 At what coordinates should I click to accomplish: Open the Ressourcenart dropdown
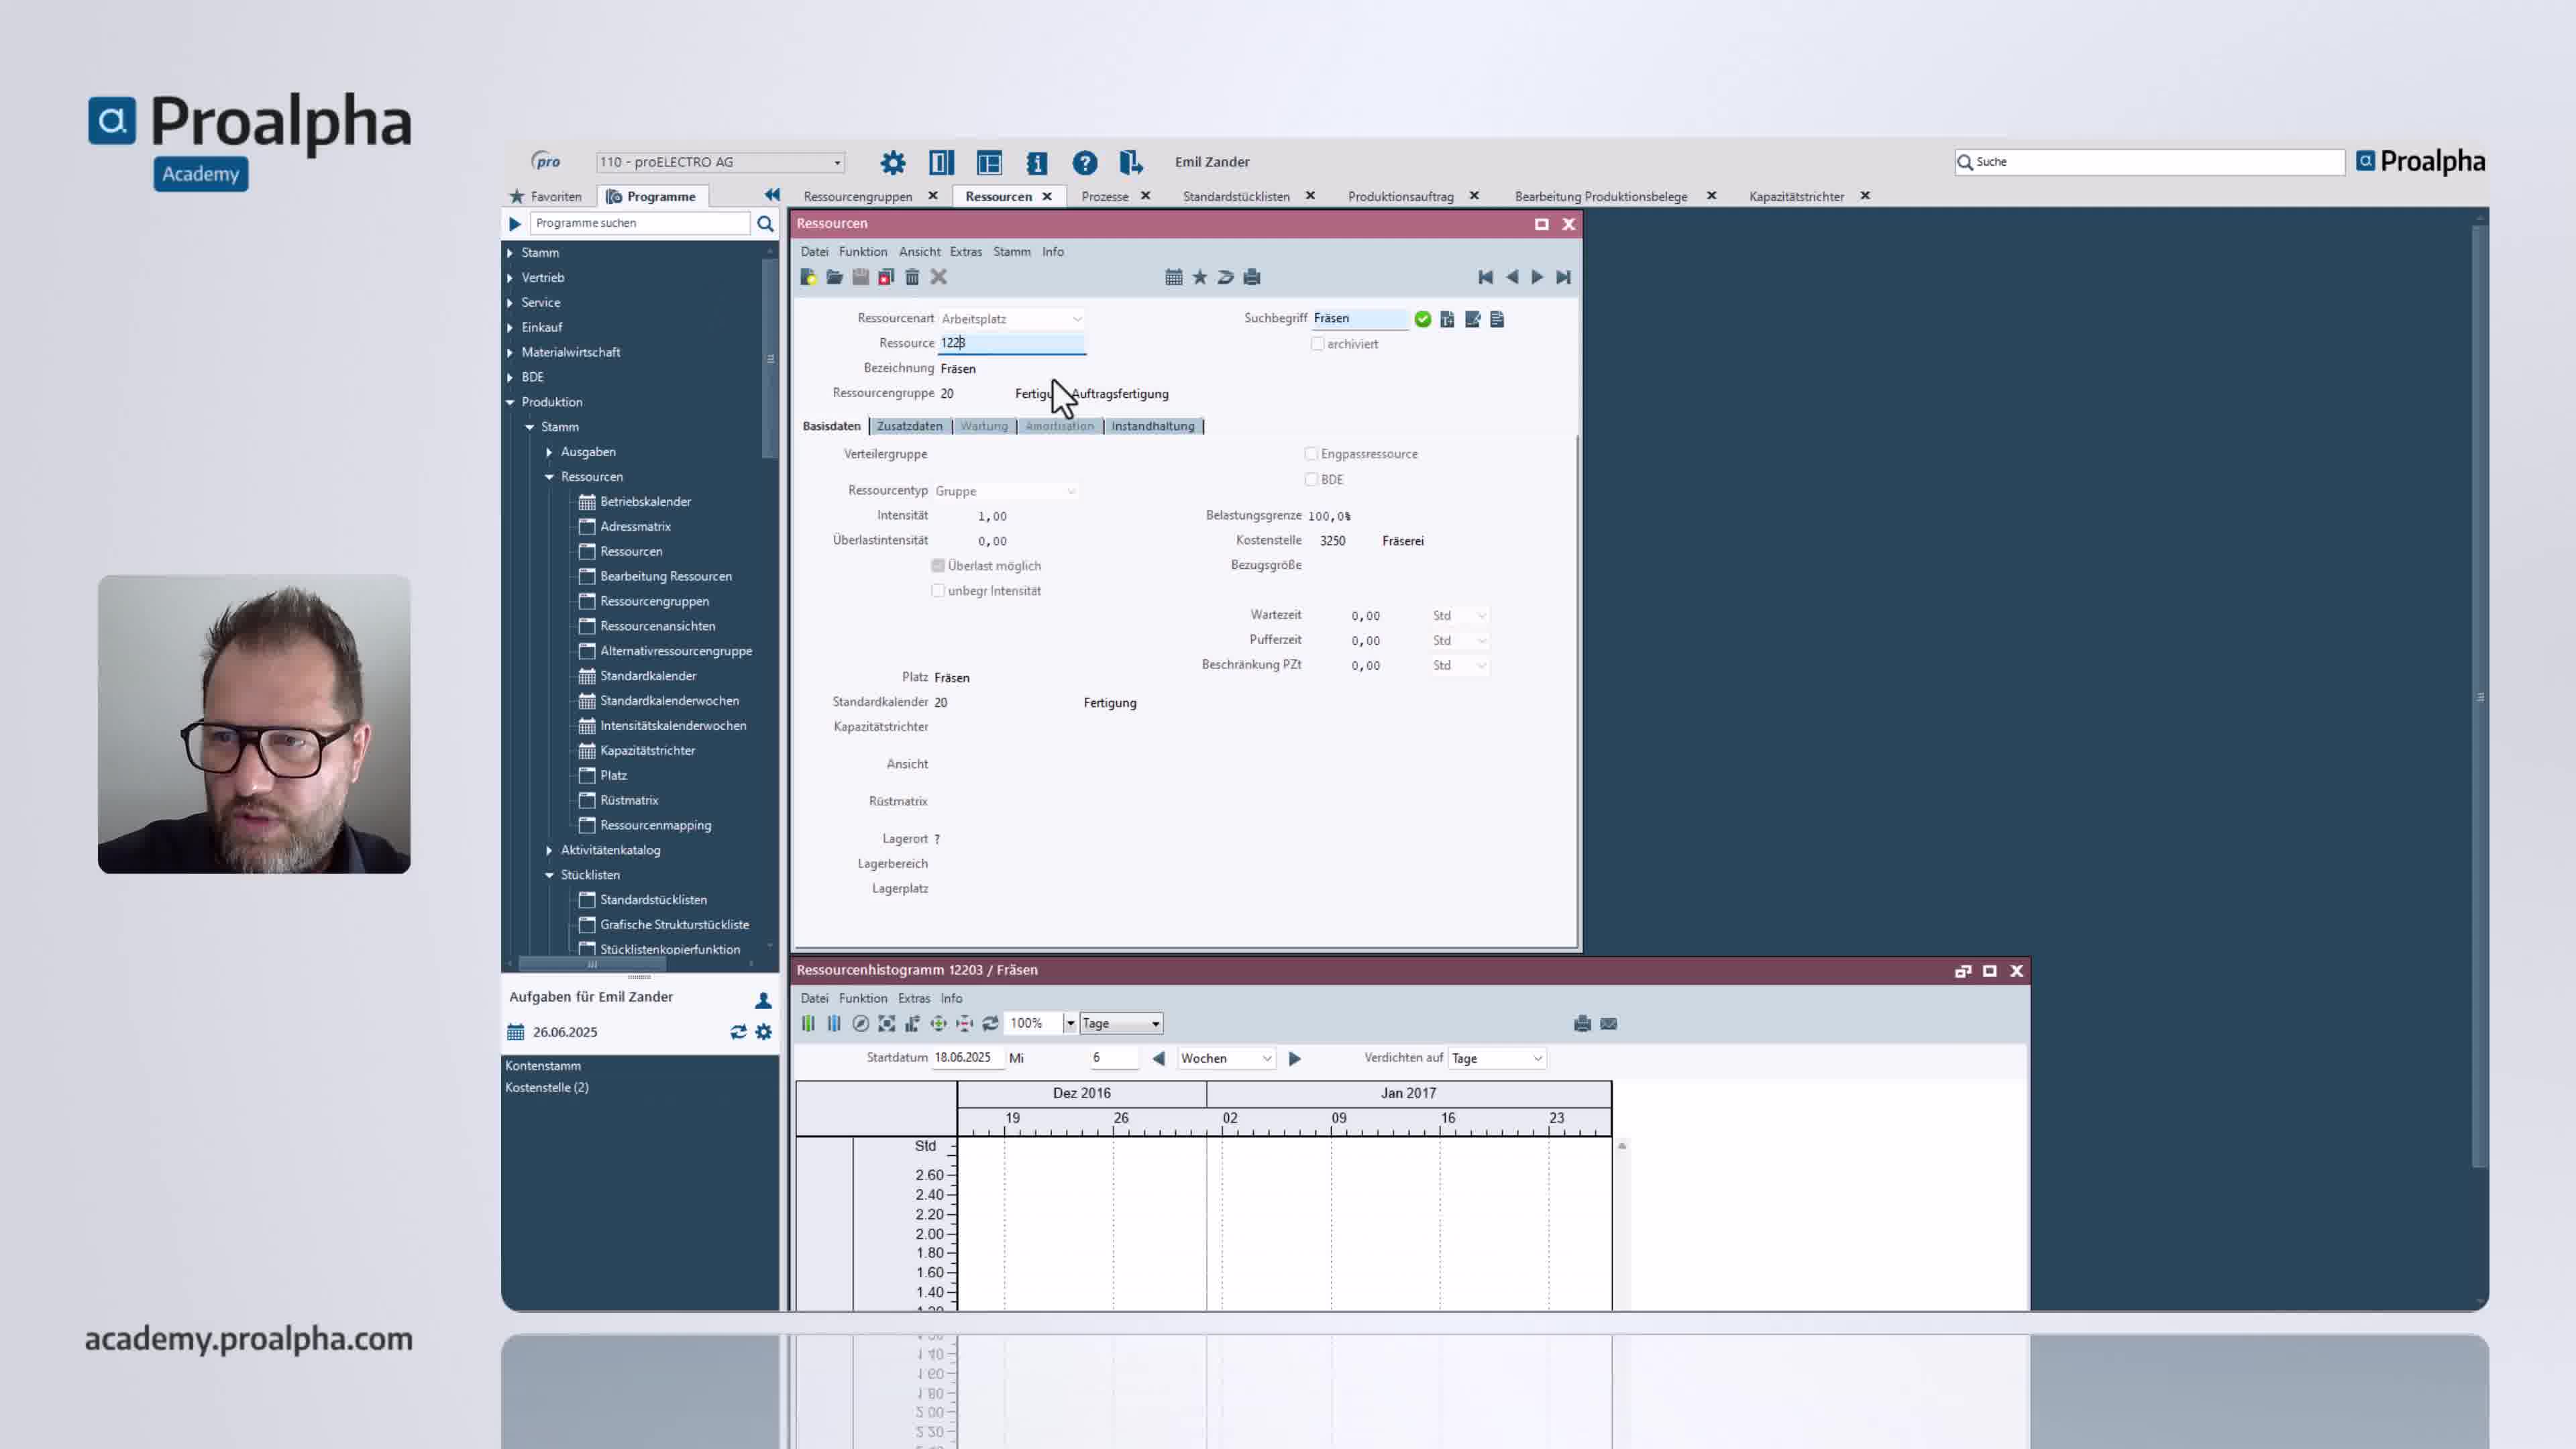click(1076, 318)
